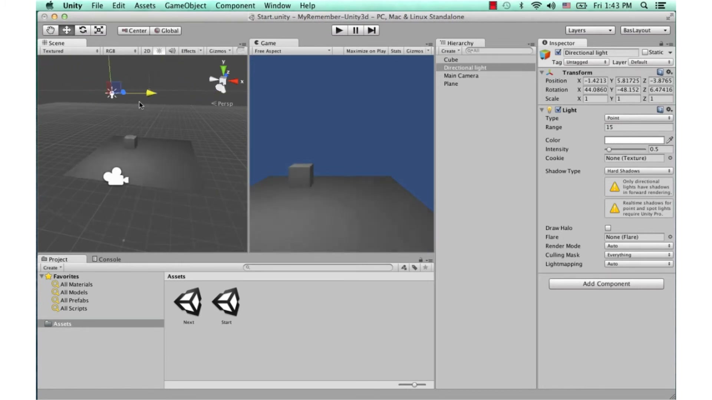The height and width of the screenshot is (400, 712).
Task: Open the Assets menu
Action: coord(145,6)
